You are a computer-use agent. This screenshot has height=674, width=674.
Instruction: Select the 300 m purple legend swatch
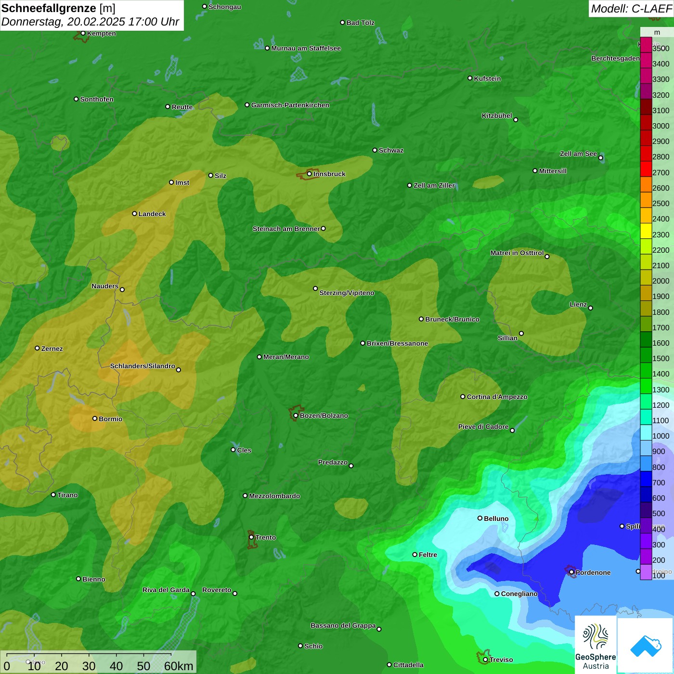tap(646, 541)
